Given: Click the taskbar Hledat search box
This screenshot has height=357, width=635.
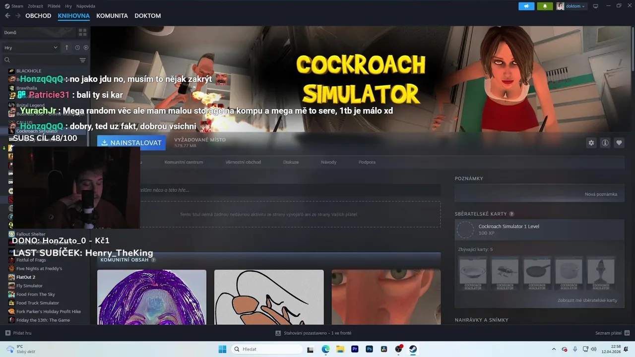Looking at the screenshot, I should pos(268,349).
